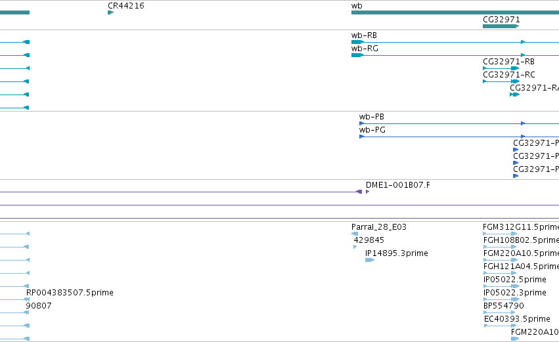Select the FGH121A04.5prime EST label
Image resolution: width=559 pixels, height=342 pixels.
pos(521,267)
